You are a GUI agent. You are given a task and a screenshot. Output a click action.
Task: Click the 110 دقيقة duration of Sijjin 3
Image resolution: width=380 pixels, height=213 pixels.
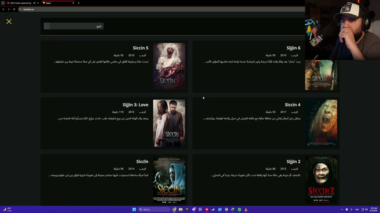[x=118, y=112]
